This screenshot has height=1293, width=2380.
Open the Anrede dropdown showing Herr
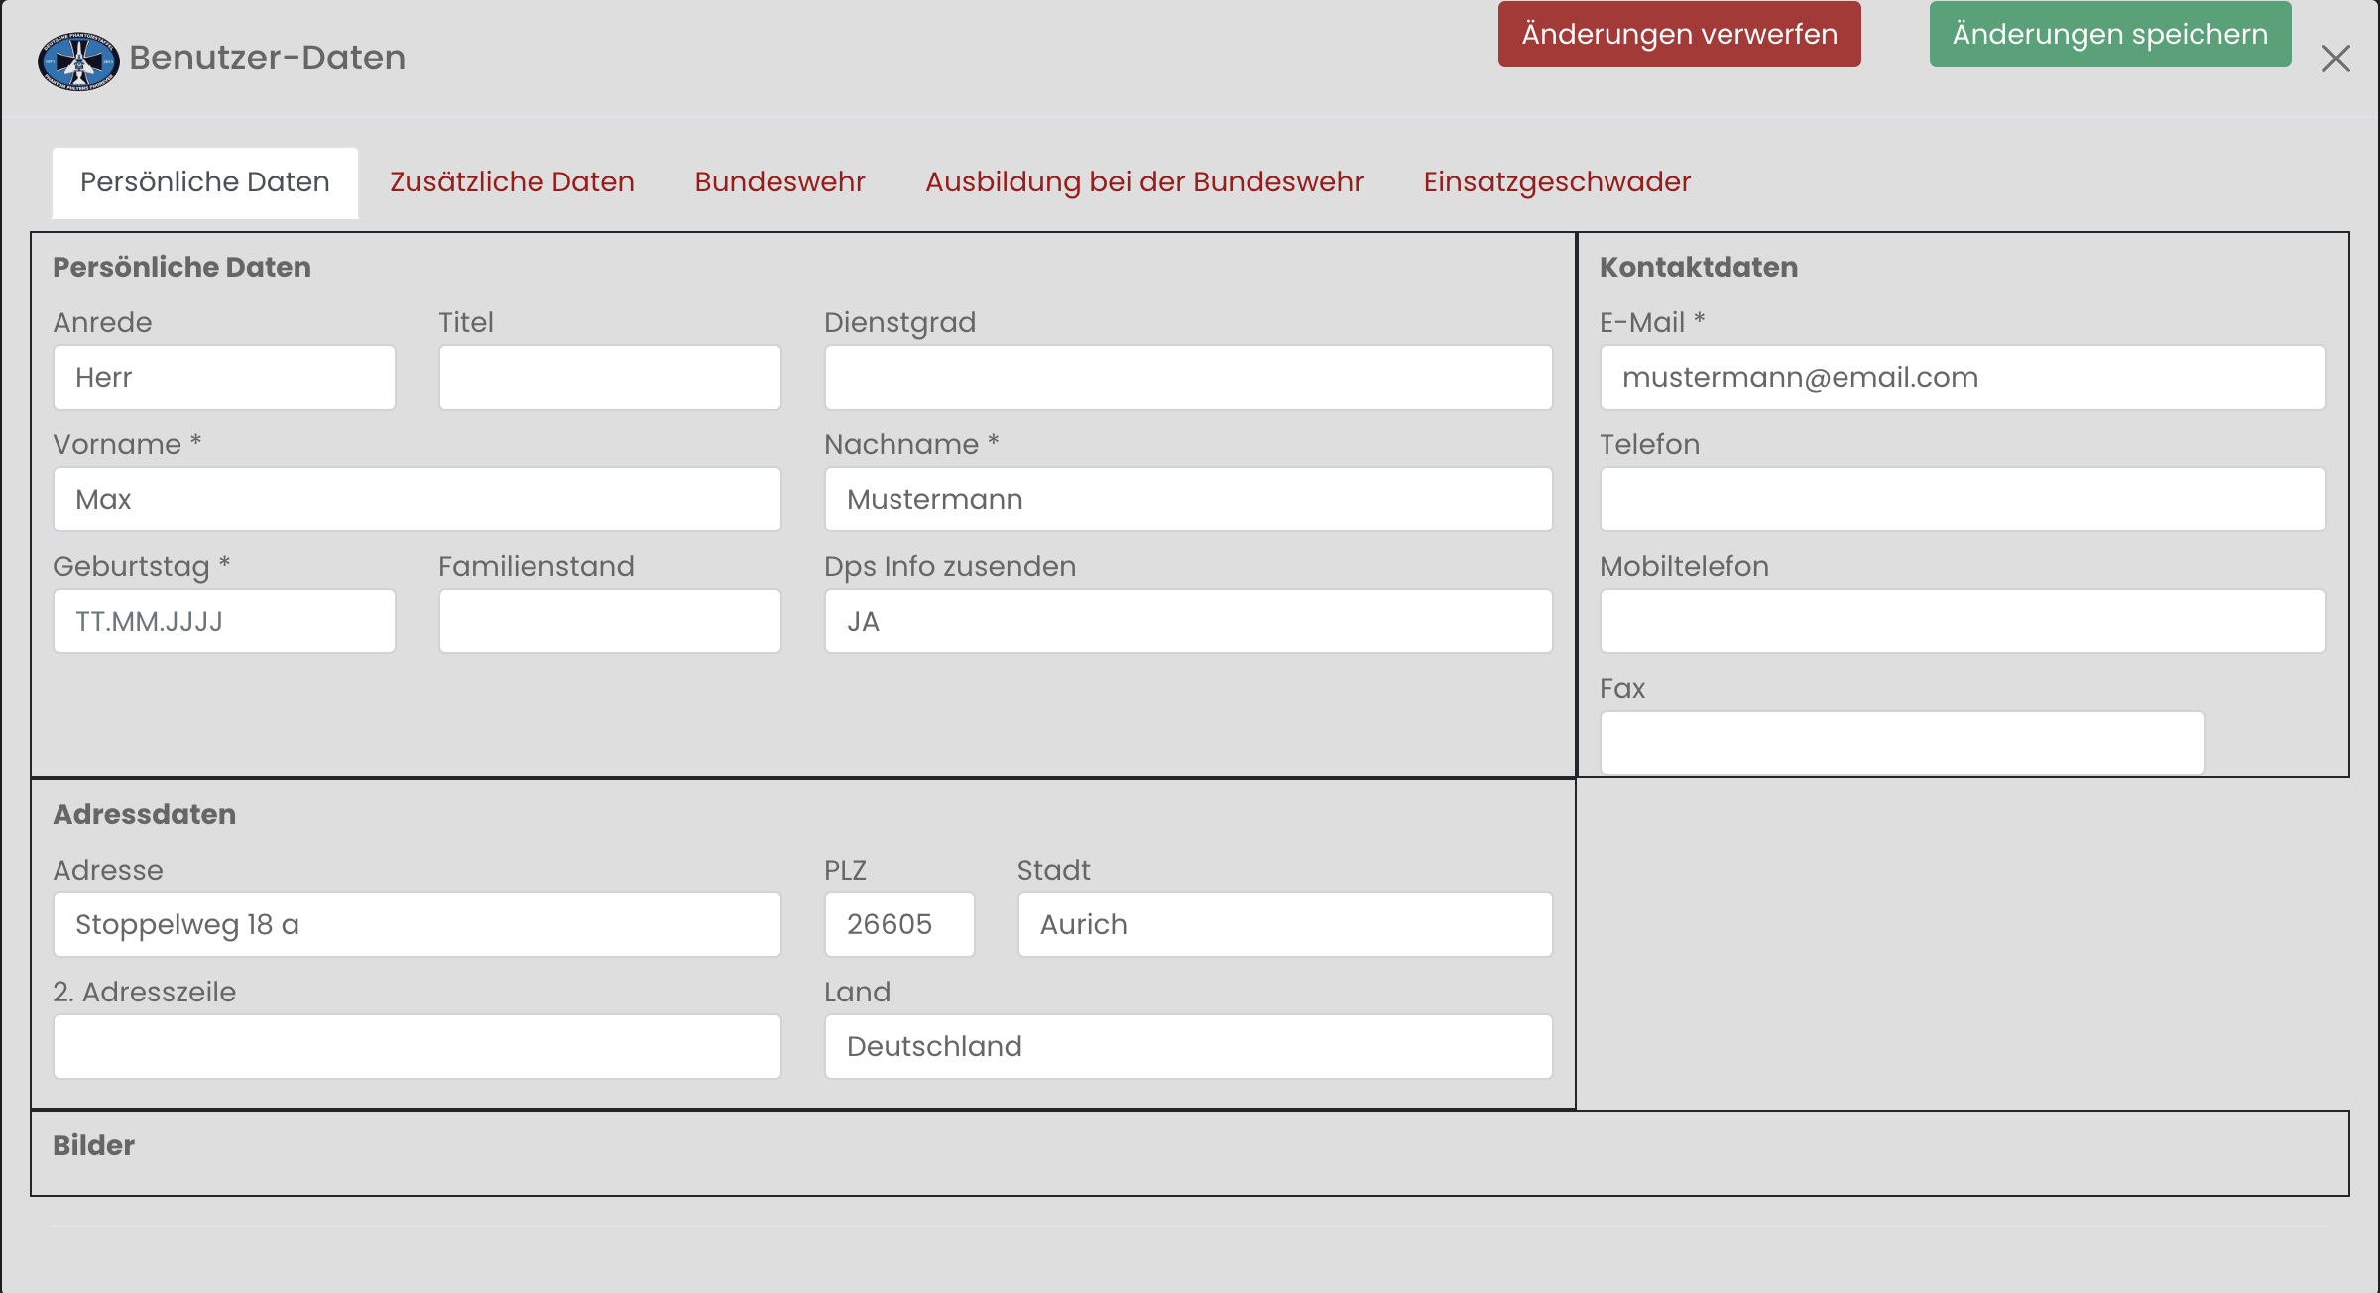click(x=224, y=378)
